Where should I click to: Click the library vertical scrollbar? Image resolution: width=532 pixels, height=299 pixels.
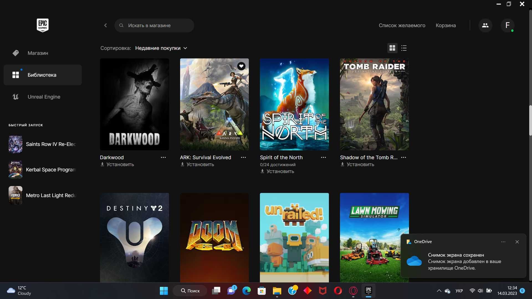pos(530,120)
